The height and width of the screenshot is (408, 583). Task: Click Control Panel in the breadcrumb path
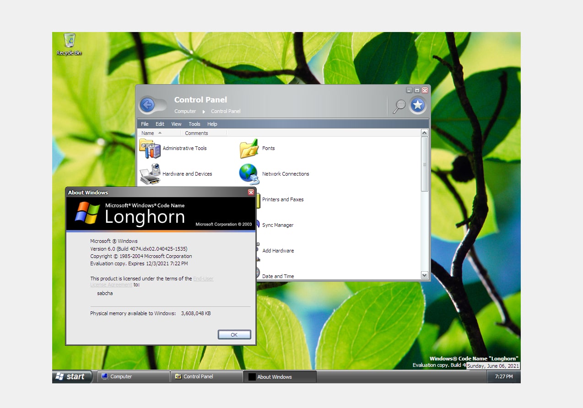(226, 111)
